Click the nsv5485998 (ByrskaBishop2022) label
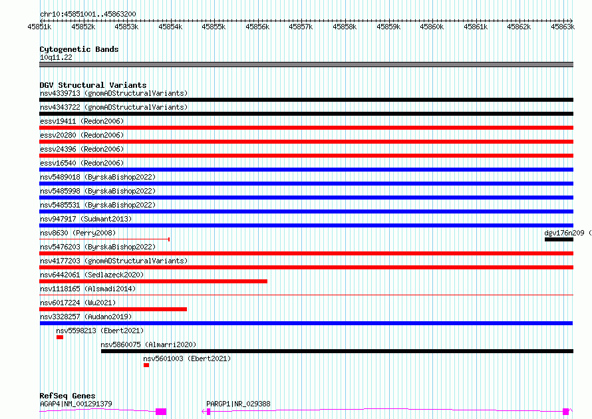The image size is (592, 419). click(98, 191)
